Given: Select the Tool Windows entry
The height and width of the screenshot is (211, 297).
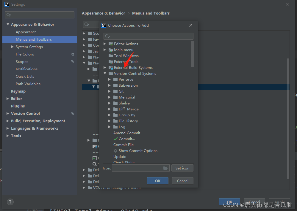Looking at the screenshot, I should 126,56.
